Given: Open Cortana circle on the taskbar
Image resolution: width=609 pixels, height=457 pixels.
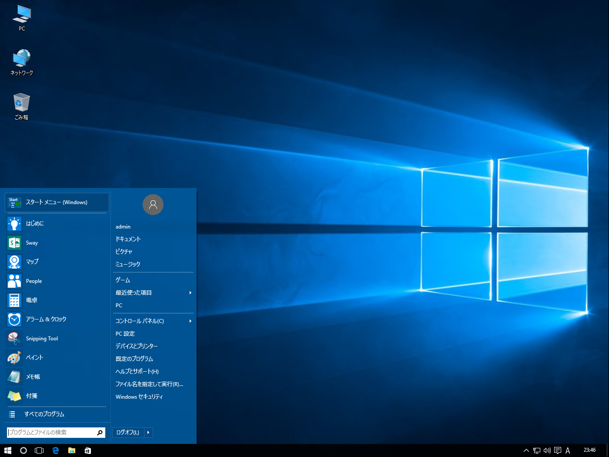Looking at the screenshot, I should point(23,450).
